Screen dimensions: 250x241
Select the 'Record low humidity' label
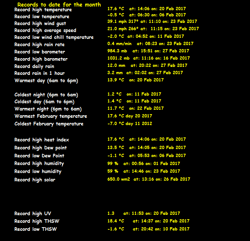point(38,172)
